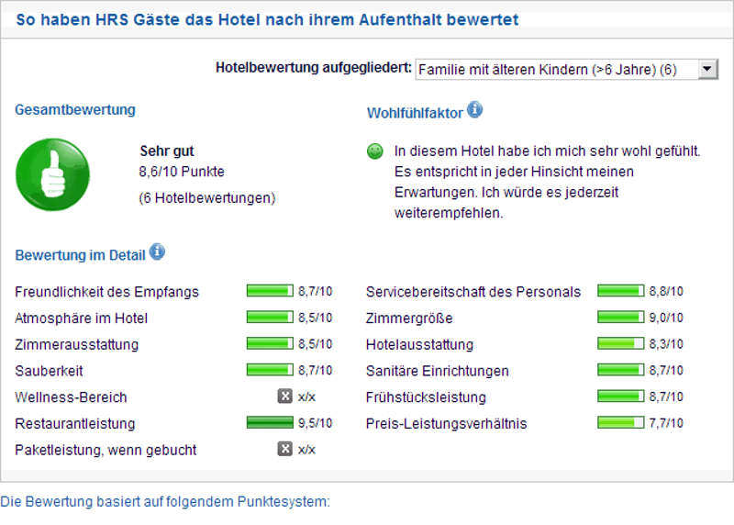The image size is (734, 525).
Task: Click the Restaurantleistung 9,5/10 rating bar
Action: (269, 423)
